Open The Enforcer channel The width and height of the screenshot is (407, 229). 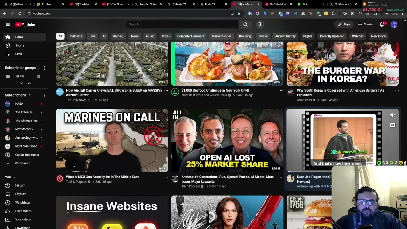pos(24,112)
